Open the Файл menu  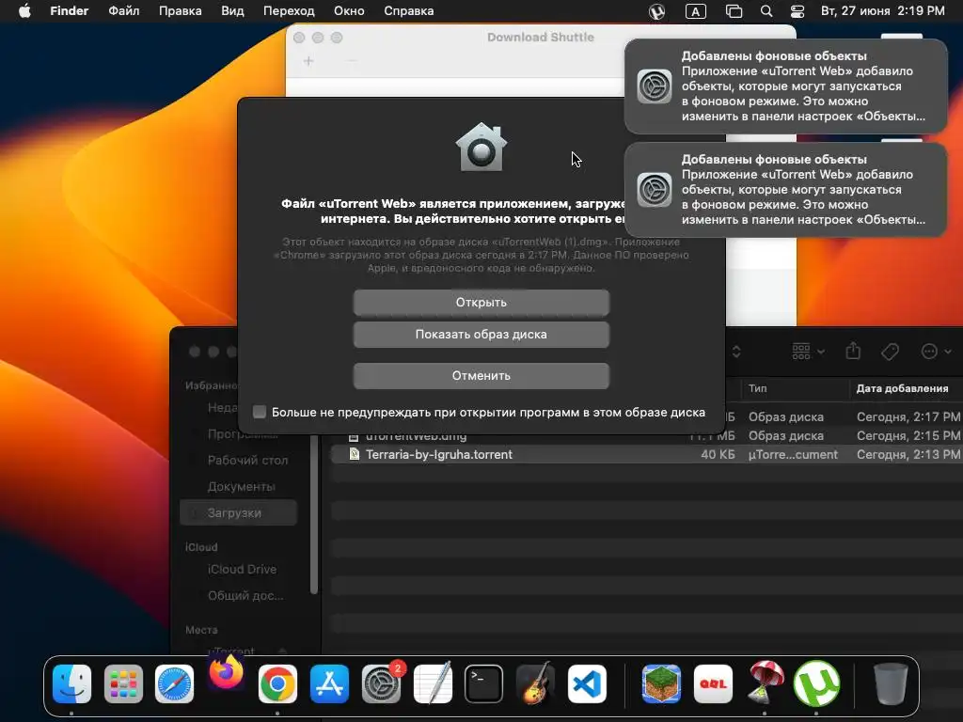point(123,11)
